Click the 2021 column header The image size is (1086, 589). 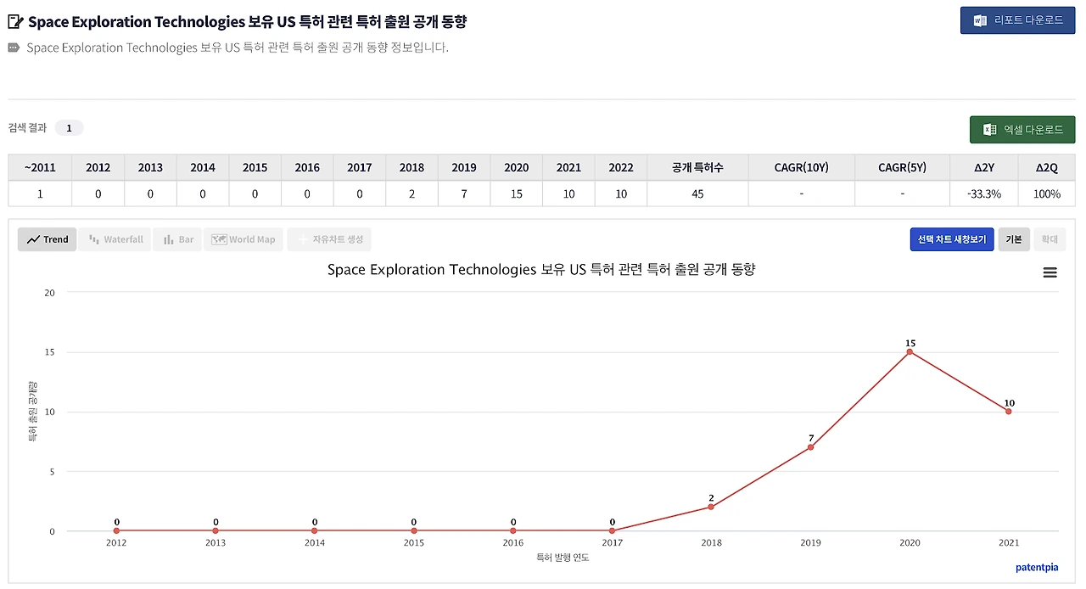(569, 168)
